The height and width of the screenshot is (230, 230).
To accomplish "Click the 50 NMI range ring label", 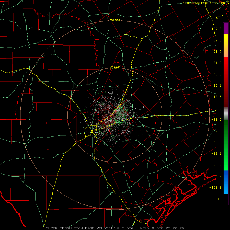I will [115, 68].
